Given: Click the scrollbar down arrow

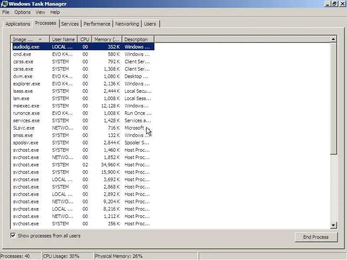Looking at the screenshot, I should [x=333, y=225].
